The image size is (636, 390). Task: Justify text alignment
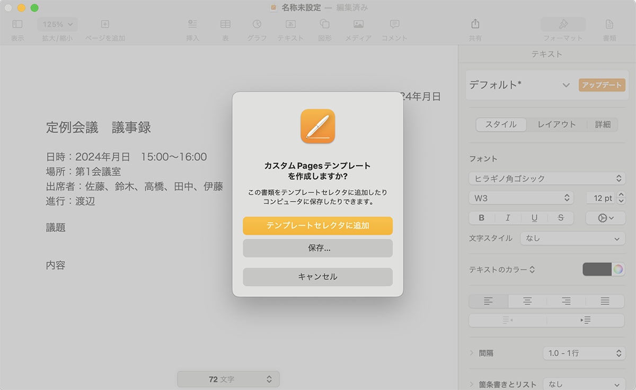[x=605, y=301]
